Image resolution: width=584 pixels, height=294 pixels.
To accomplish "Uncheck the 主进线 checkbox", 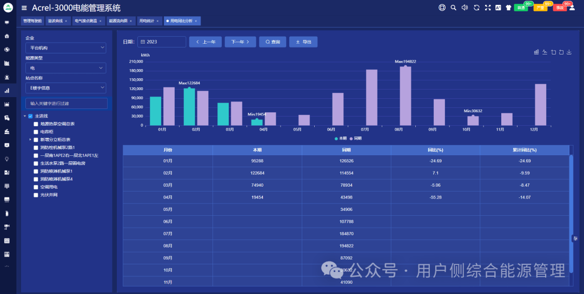I will [x=30, y=116].
